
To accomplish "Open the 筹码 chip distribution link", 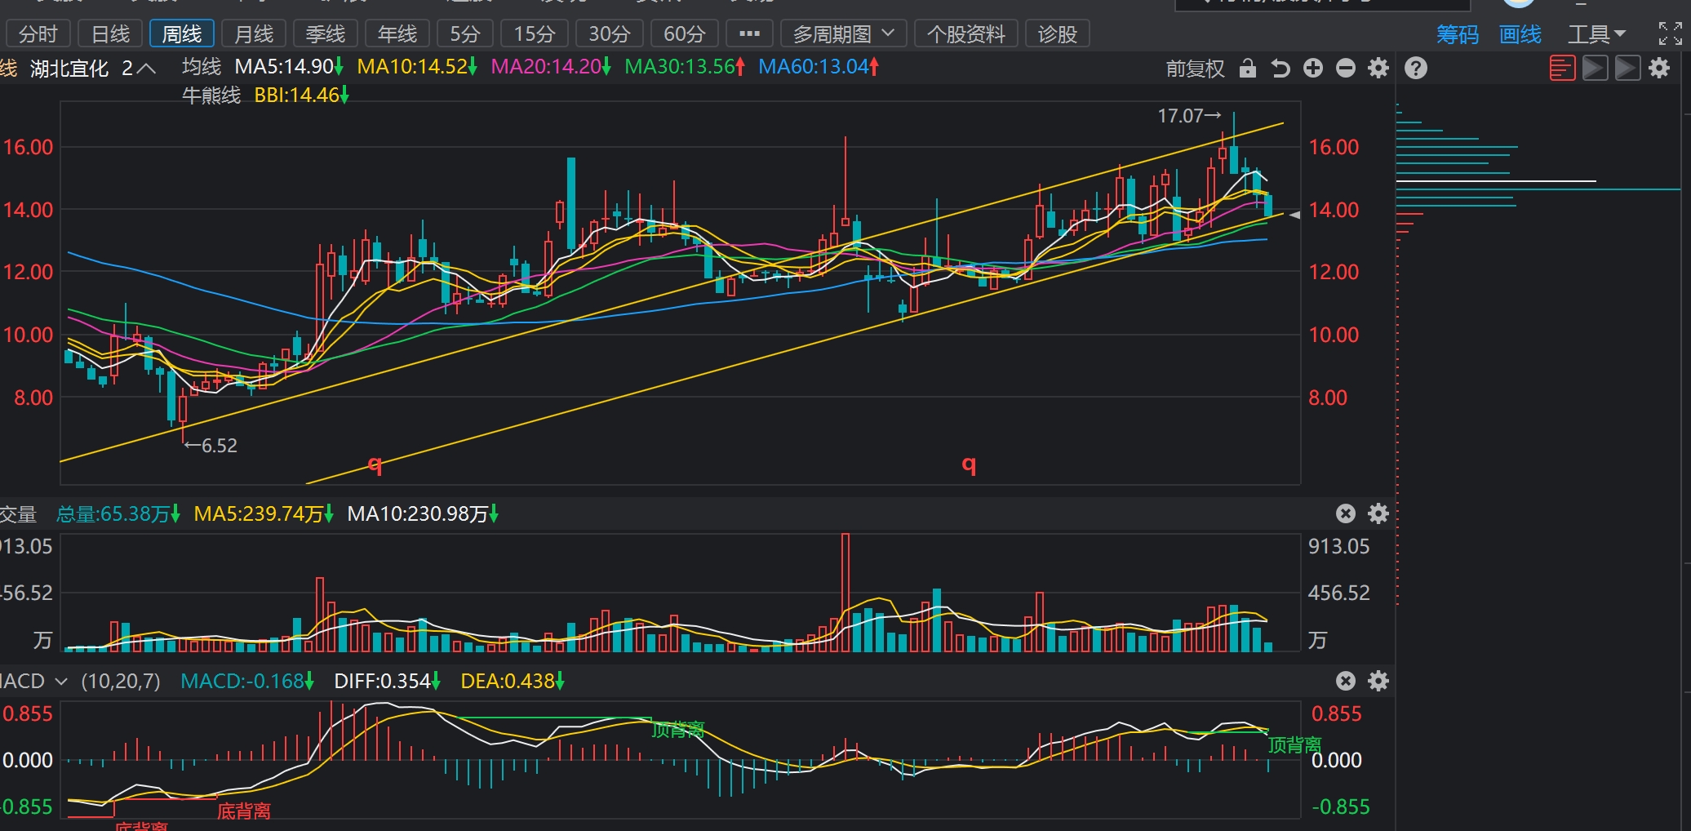I will 1458,33.
